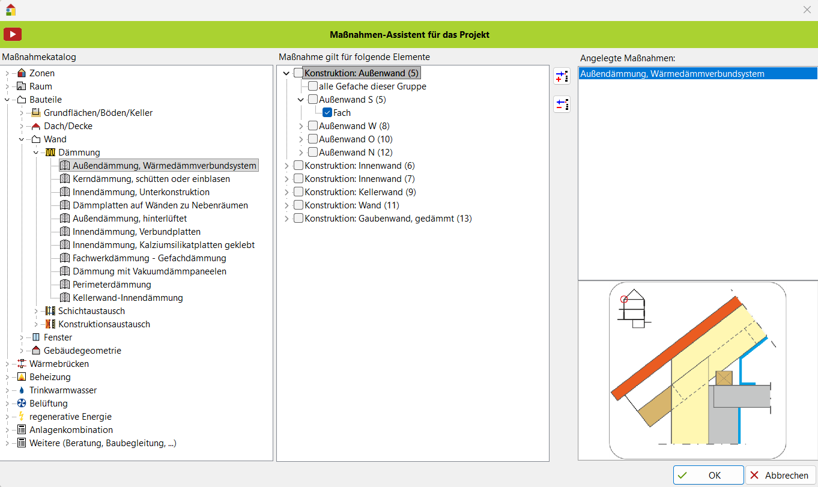818x487 pixels.
Task: Collapse the Dämmung tree node
Action: pyautogui.click(x=37, y=153)
